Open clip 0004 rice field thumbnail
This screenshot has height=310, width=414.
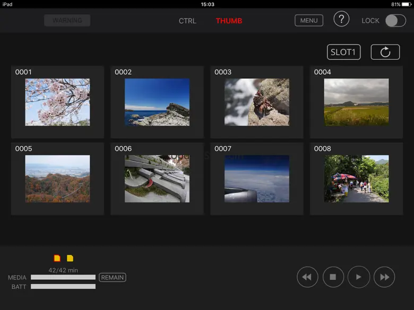[356, 102]
